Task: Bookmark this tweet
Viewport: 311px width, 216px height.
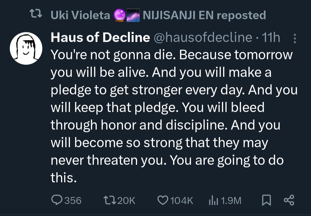Action: point(266,200)
